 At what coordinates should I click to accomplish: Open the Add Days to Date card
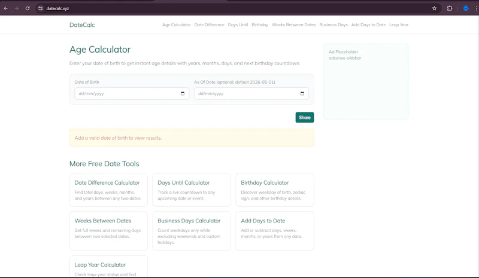click(275, 231)
